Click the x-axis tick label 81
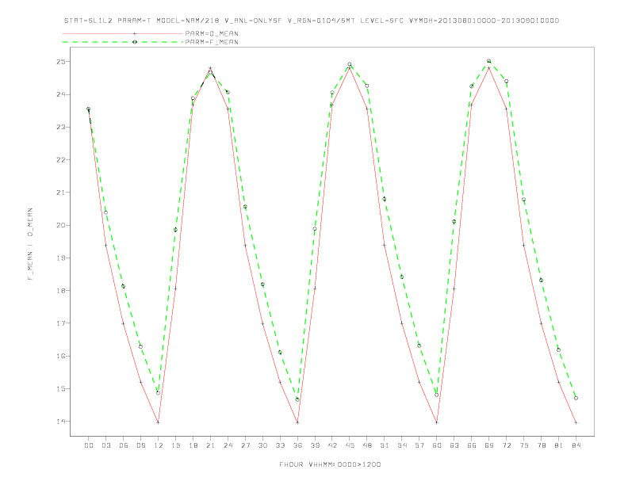628x485 pixels. [x=559, y=445]
